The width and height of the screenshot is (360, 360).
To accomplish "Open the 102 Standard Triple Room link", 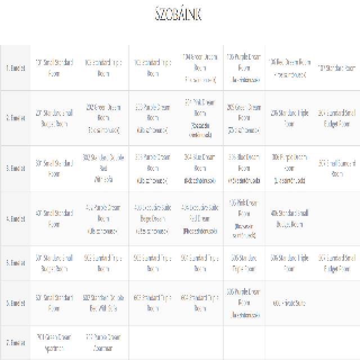I will [x=103, y=68].
